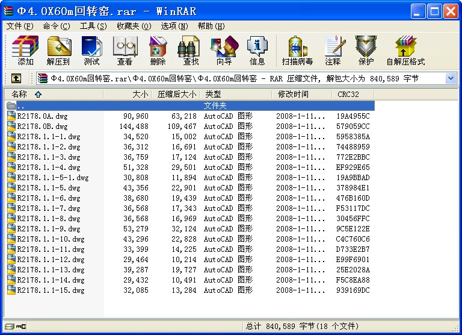Viewport: 462px width, 335px height.
Task: Expand the address bar path dropdown
Action: pos(451,78)
